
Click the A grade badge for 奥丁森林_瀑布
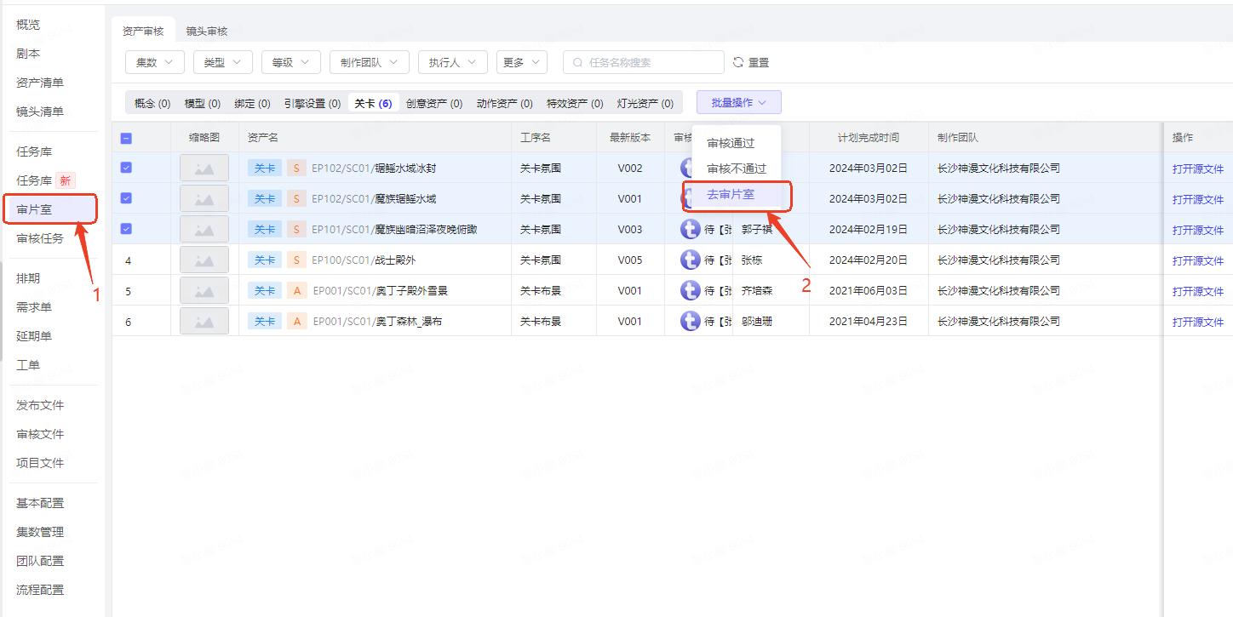pos(295,322)
